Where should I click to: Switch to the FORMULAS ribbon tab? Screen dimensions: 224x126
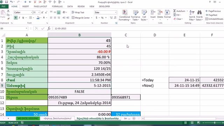pos(57,6)
